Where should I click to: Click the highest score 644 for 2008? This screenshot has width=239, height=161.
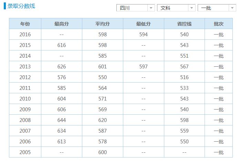(62, 120)
